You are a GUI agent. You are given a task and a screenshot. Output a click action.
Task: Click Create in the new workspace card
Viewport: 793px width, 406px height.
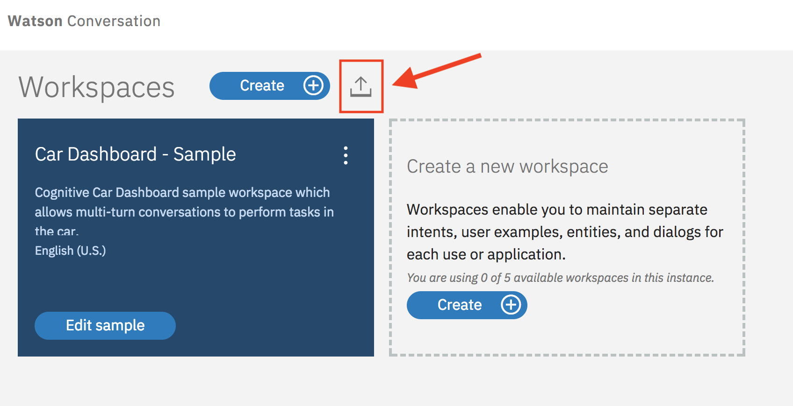pyautogui.click(x=467, y=305)
